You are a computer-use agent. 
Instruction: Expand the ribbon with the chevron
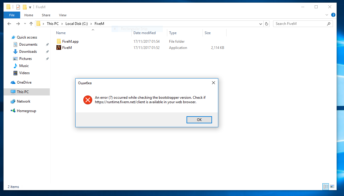pyautogui.click(x=327, y=15)
